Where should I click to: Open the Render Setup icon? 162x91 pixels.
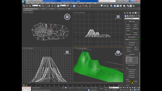point(128,6)
